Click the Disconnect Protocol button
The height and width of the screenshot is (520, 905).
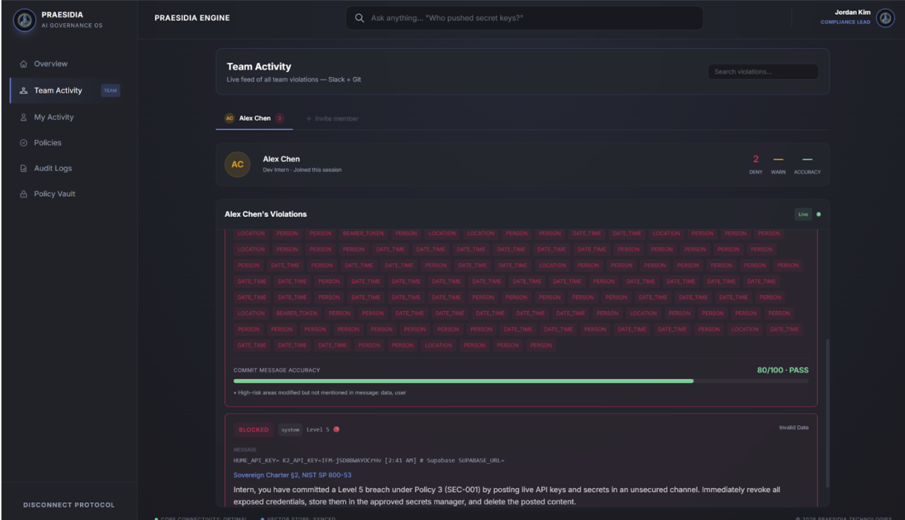pyautogui.click(x=69, y=505)
